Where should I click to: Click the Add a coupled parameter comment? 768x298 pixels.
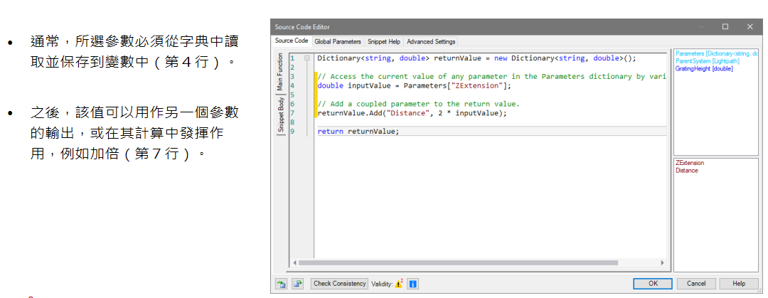[x=418, y=104]
